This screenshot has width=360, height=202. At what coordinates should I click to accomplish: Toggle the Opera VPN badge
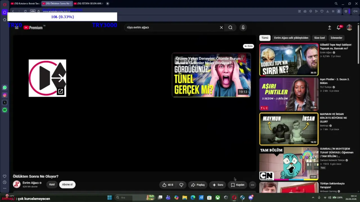coord(33,11)
